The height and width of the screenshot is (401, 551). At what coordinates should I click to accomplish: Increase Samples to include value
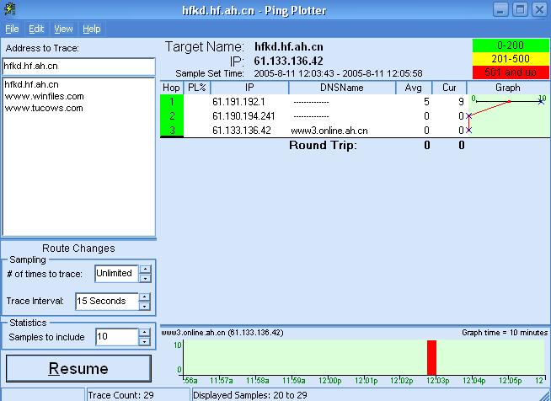click(x=145, y=332)
